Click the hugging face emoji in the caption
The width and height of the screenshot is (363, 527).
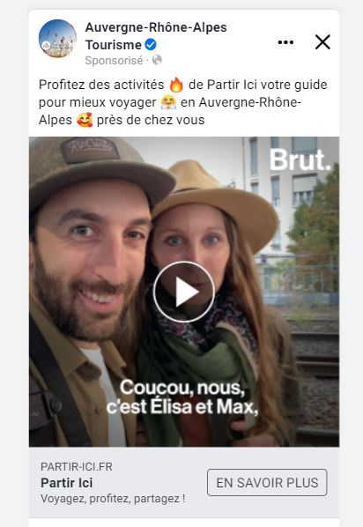(x=168, y=102)
